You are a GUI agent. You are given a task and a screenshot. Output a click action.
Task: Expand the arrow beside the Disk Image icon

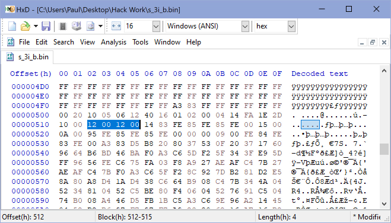click(100, 26)
